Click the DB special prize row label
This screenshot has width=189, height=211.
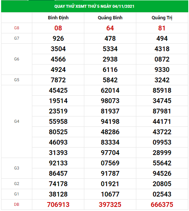tap(17, 205)
